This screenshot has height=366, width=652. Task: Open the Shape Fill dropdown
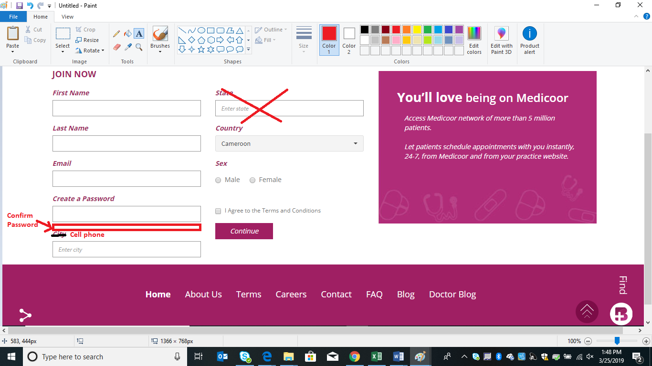point(265,40)
